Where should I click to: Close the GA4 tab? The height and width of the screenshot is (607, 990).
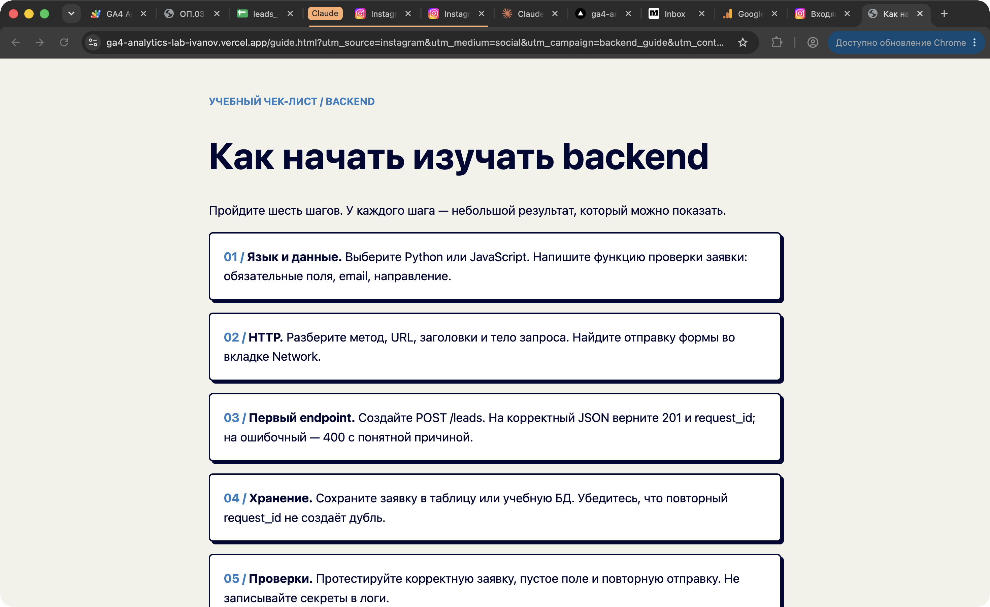[x=143, y=14]
